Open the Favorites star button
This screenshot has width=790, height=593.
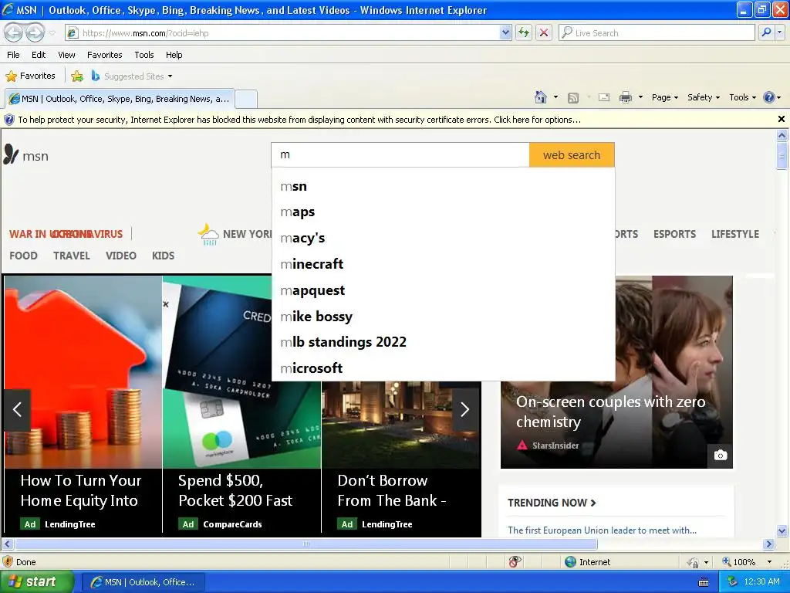click(x=30, y=76)
